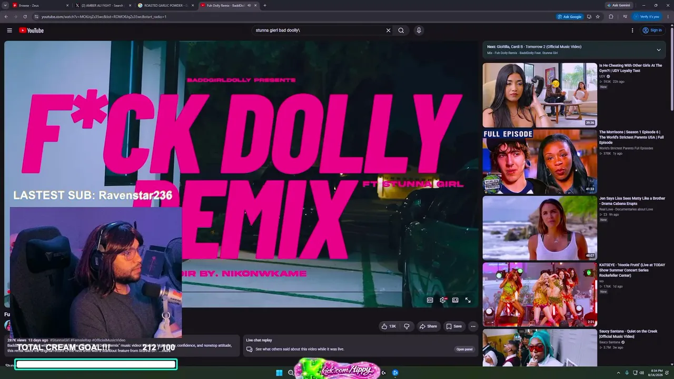The image size is (674, 379).
Task: Open the video player settings gear
Action: click(443, 300)
